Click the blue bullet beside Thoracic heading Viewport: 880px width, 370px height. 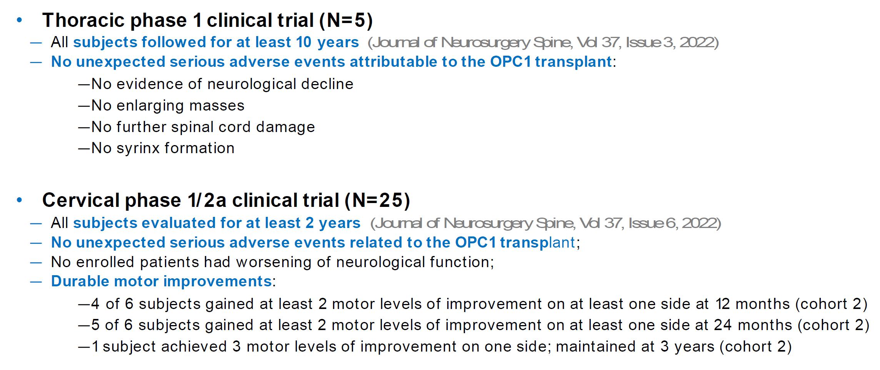tap(20, 20)
